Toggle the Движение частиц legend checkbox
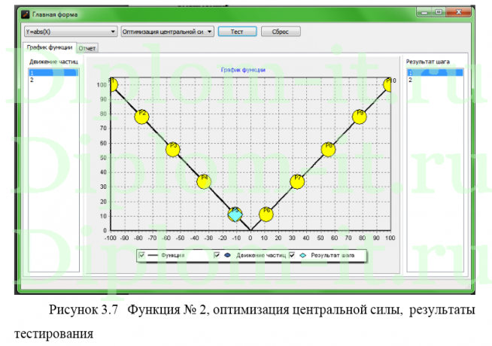492x346 pixels. pos(217,255)
